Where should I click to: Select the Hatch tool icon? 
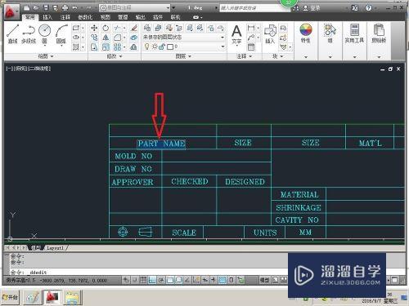pyautogui.click(x=76, y=47)
